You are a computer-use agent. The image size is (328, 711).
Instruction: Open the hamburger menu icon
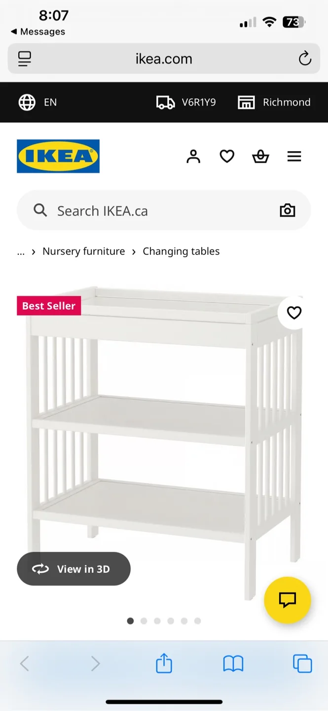coord(294,156)
